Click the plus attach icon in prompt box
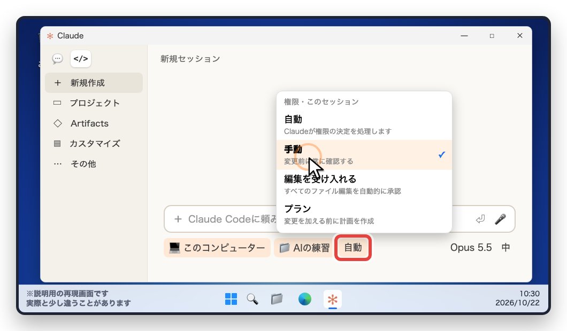Image resolution: width=567 pixels, height=331 pixels. click(x=178, y=219)
